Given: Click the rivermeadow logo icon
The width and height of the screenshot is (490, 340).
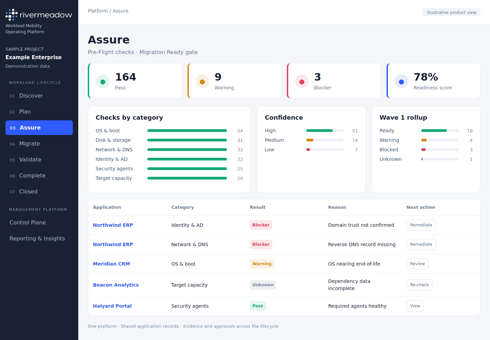Looking at the screenshot, I should pyautogui.click(x=12, y=15).
